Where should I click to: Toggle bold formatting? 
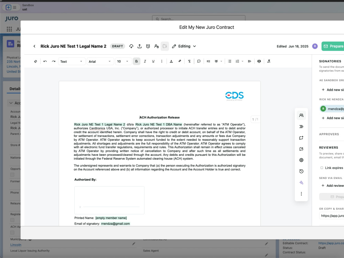click(137, 62)
